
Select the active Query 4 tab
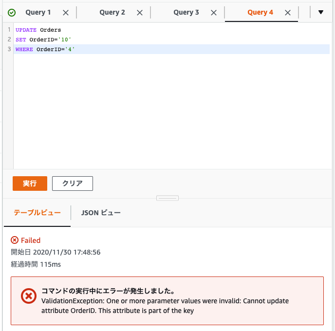tap(260, 13)
